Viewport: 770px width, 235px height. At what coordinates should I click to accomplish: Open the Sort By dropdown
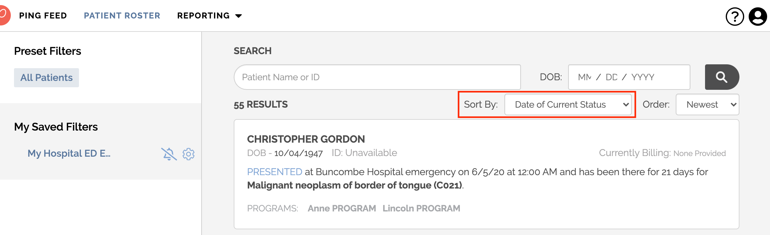click(x=569, y=104)
